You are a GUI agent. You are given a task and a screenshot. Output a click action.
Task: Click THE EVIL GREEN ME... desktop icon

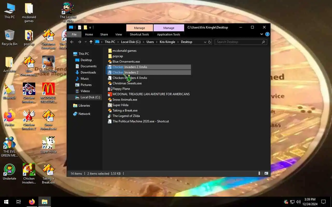[10, 147]
